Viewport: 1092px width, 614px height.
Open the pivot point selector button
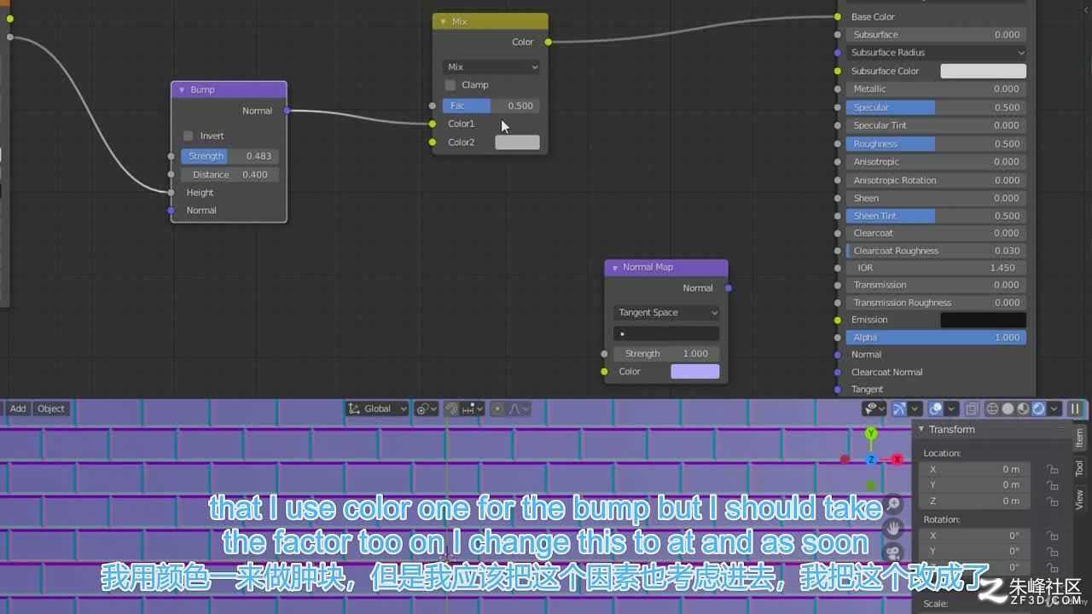pos(426,408)
